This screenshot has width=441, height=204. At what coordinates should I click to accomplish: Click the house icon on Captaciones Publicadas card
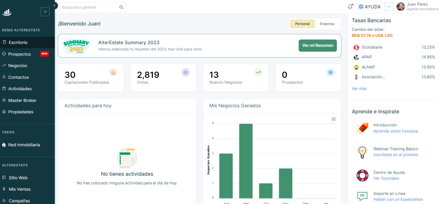coord(113,73)
